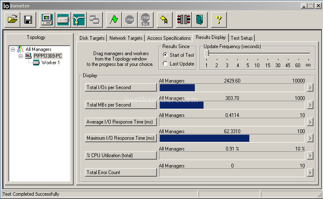Image resolution: width=323 pixels, height=199 pixels.
Task: Start a new manager computer icon
Action: point(47,20)
